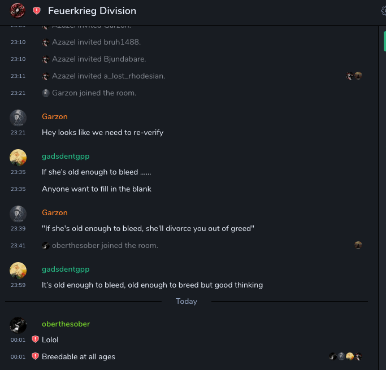386x370 pixels.
Task: Click Garzon's large avatar above the 23:21 message
Action: [x=18, y=117]
